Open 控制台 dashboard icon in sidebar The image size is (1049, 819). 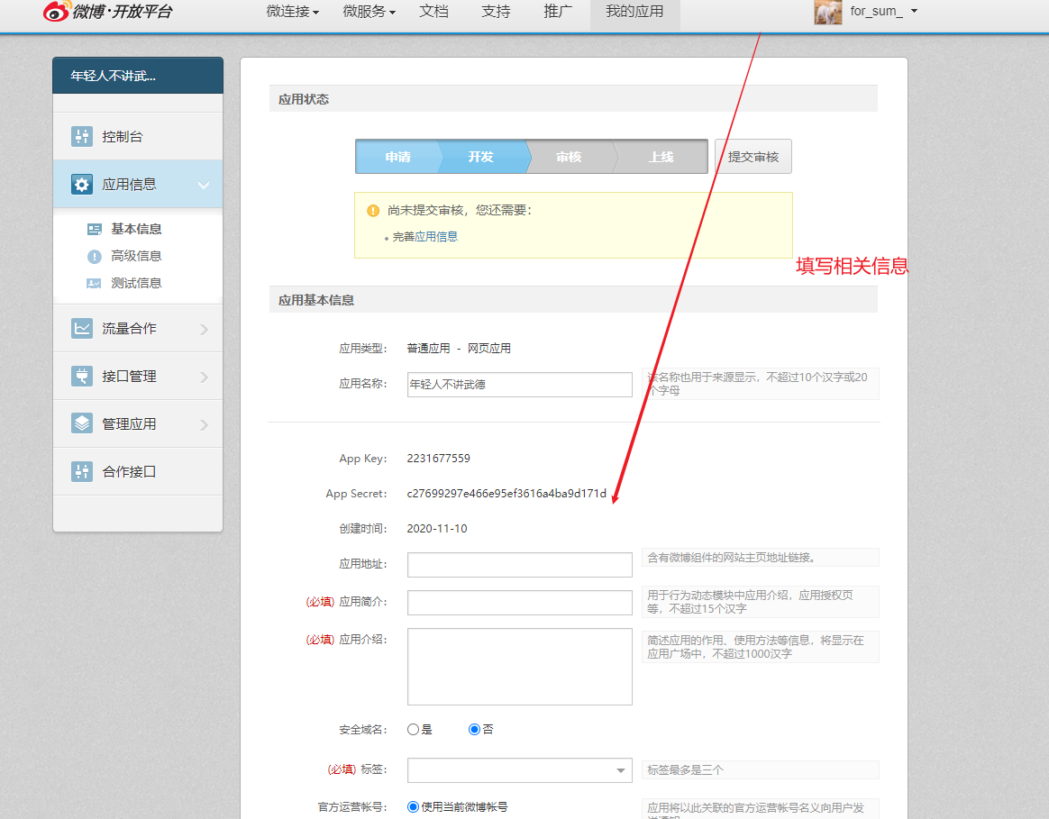click(x=82, y=137)
